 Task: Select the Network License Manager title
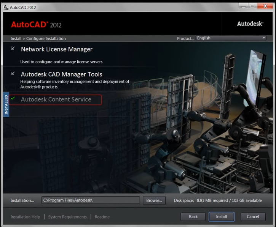57,49
